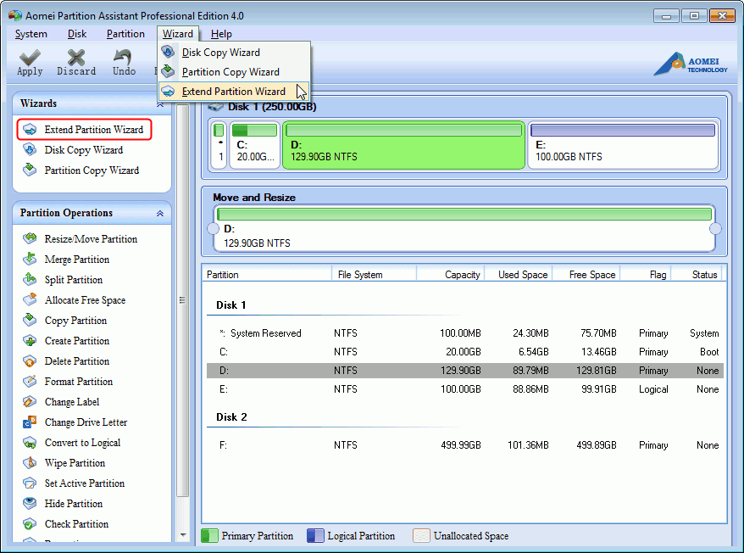Click the Allocate Free Space icon

pos(30,299)
